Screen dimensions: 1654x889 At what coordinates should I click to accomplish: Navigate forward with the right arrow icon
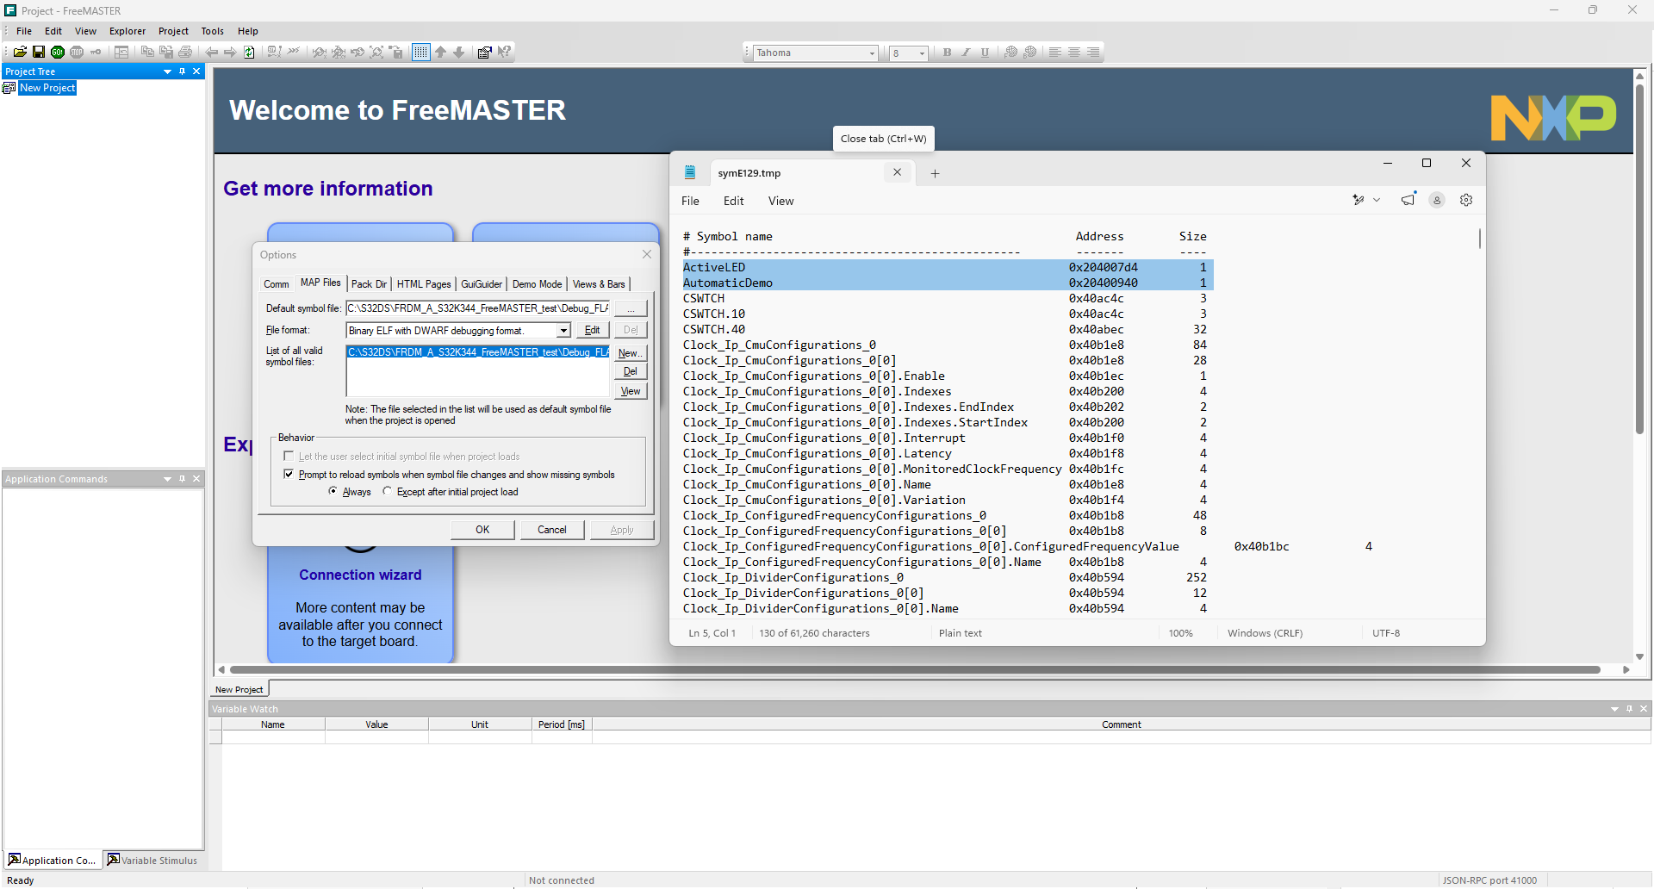[x=230, y=53]
